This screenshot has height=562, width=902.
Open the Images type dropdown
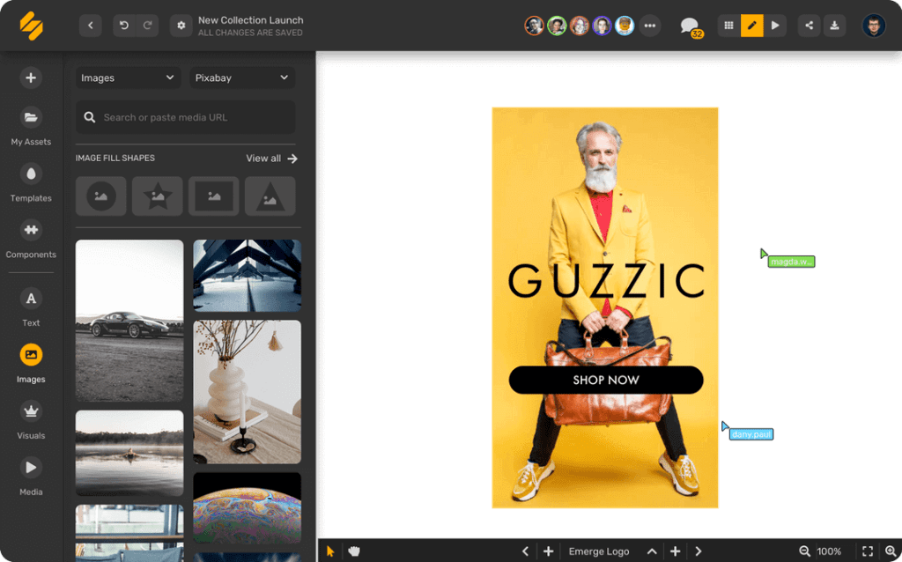tap(128, 78)
